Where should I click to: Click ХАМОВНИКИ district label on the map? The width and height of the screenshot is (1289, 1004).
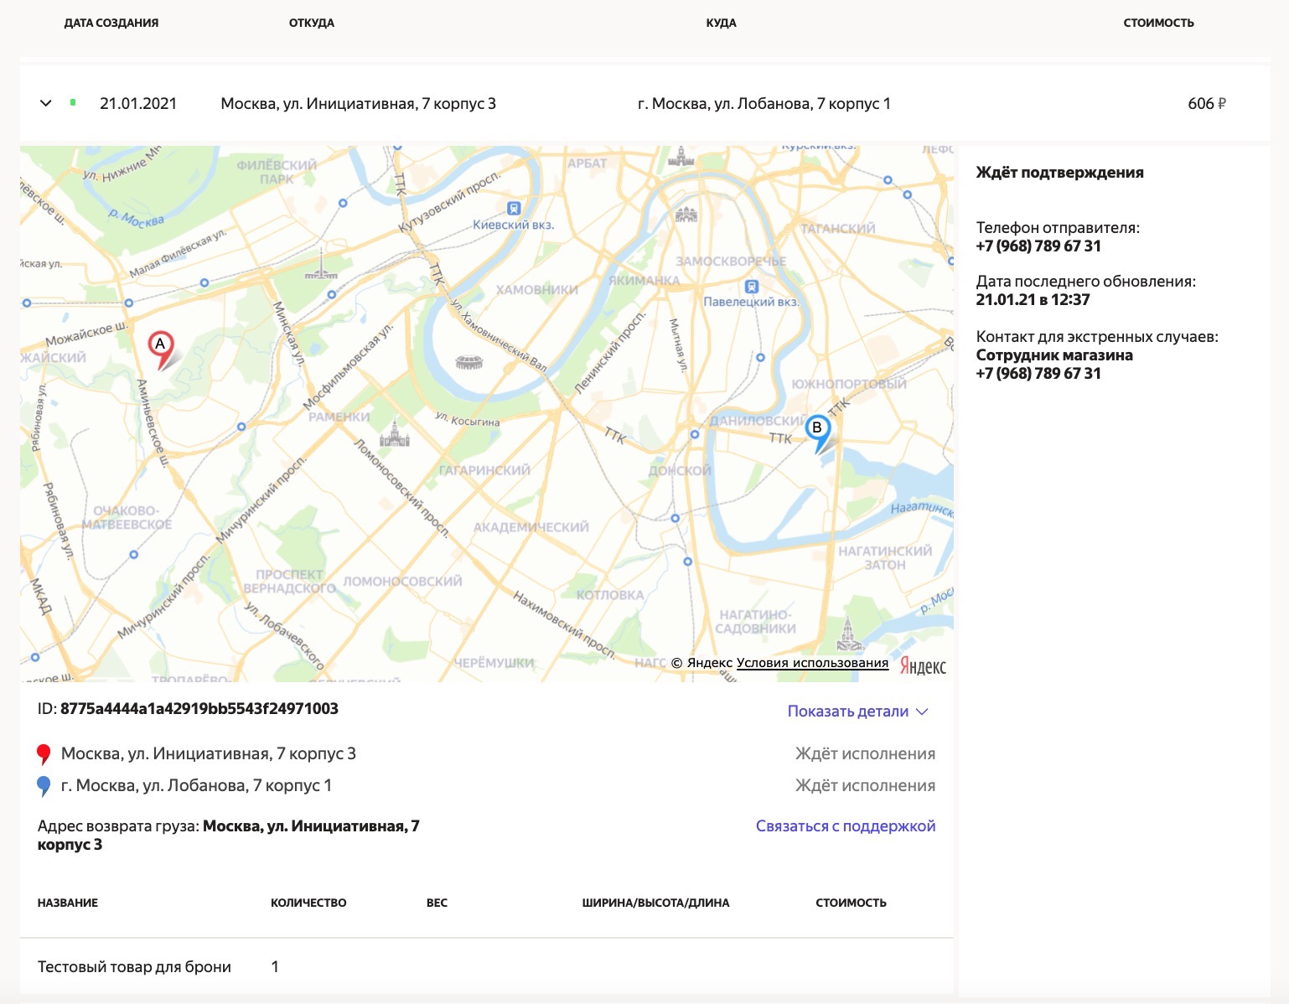[x=537, y=290]
